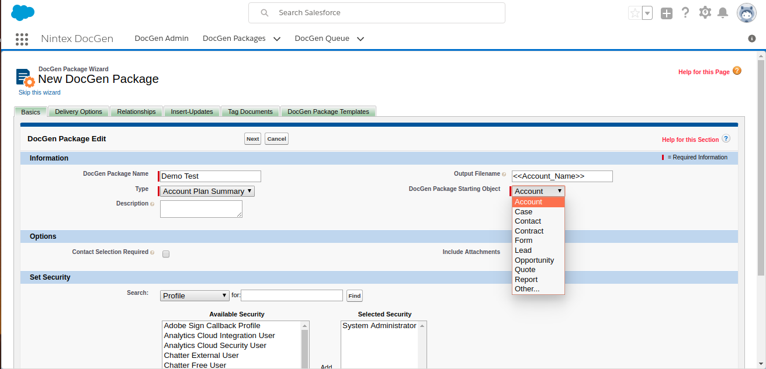Switch to the Delivery Options tab
The height and width of the screenshot is (369, 766).
pos(78,112)
